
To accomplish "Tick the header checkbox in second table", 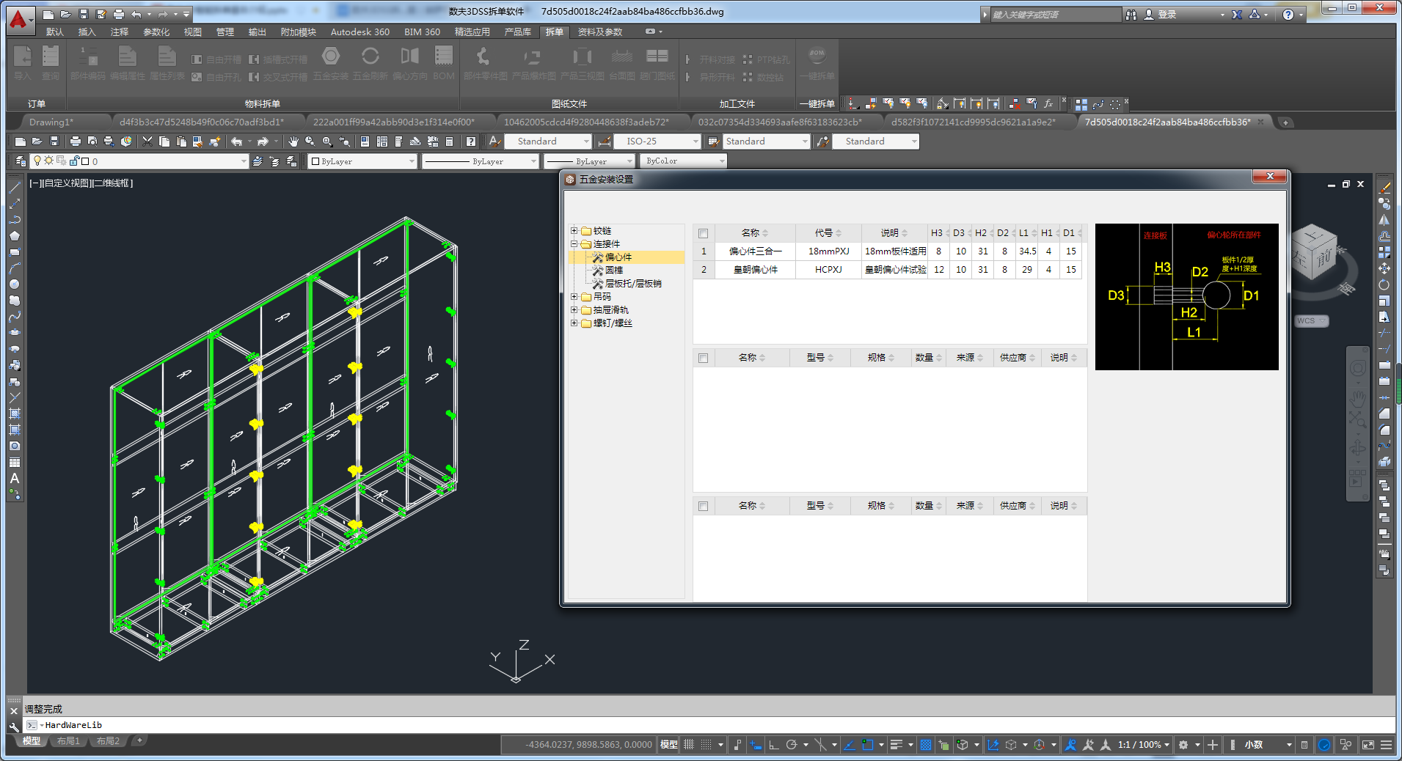I will tap(703, 358).
